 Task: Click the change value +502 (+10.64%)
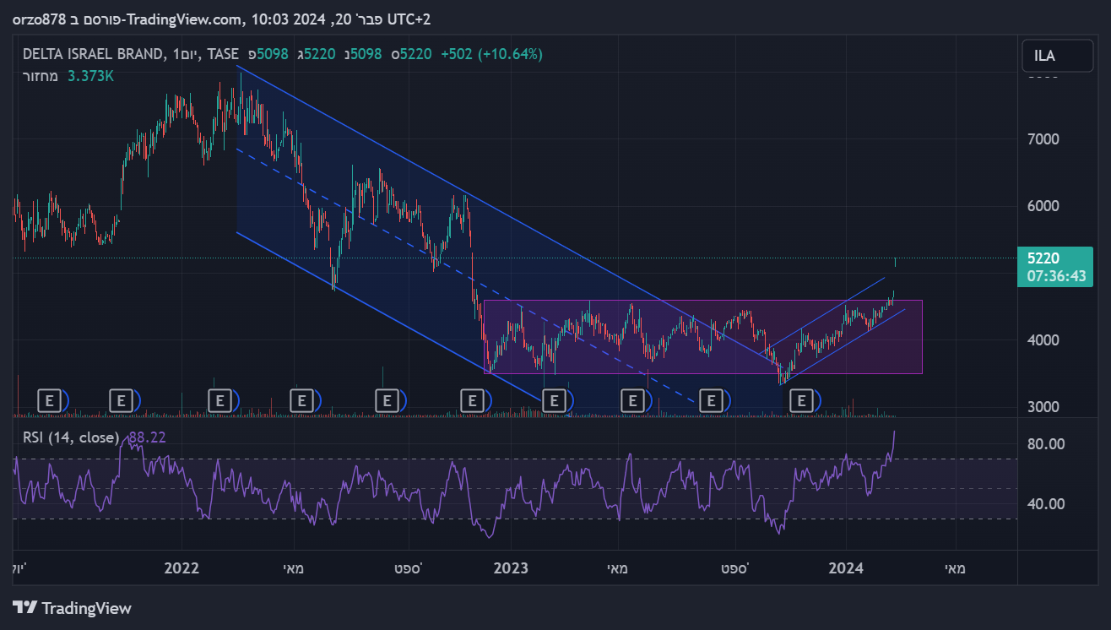pyautogui.click(x=492, y=54)
